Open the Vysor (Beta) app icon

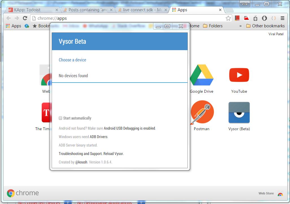[239, 112]
